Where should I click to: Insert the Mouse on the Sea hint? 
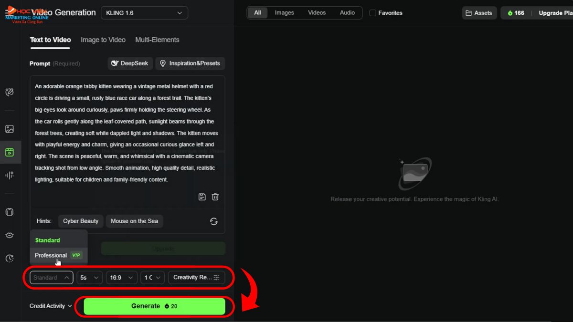[134, 221]
